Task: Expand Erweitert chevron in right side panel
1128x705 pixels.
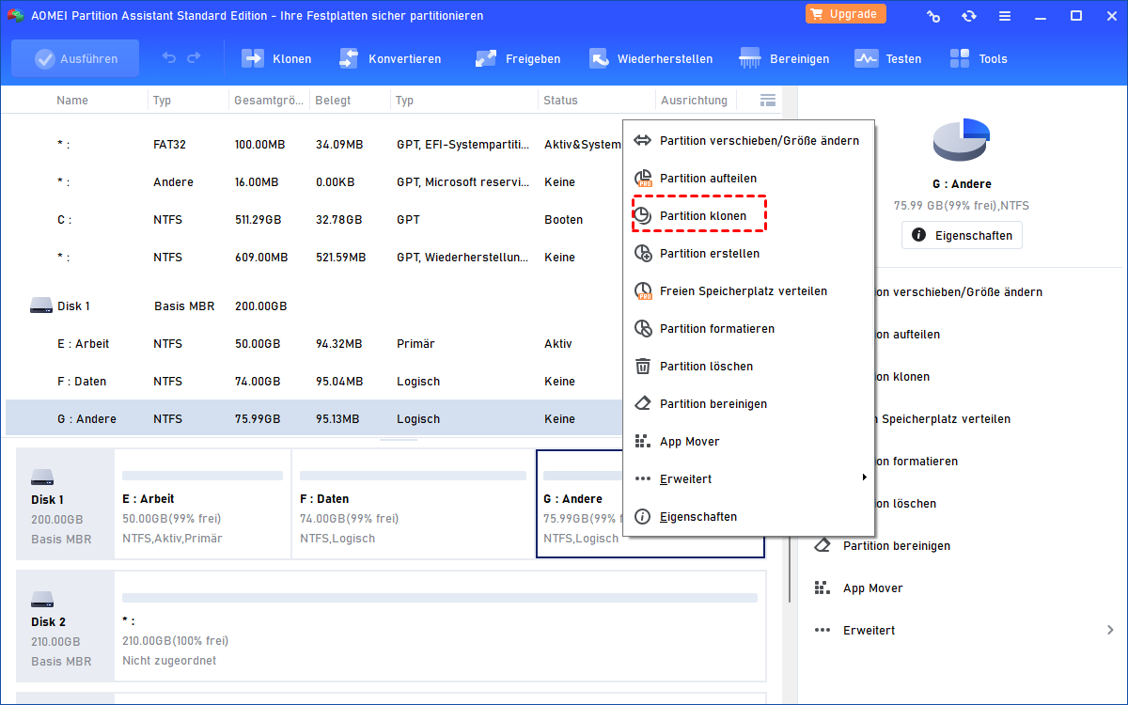Action: tap(1110, 630)
